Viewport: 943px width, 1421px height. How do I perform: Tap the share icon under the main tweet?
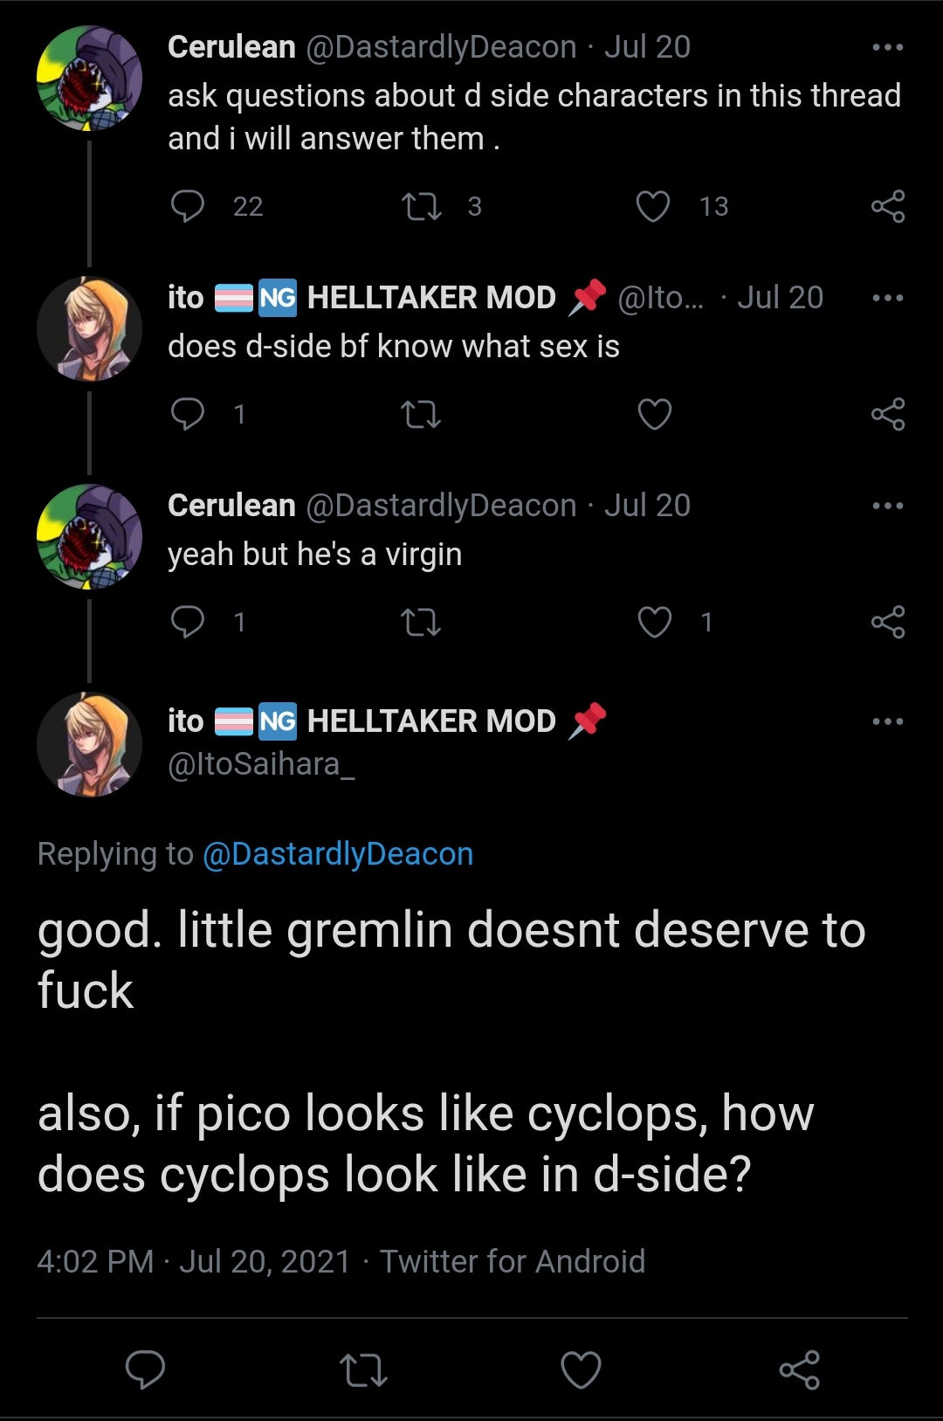tap(799, 1369)
